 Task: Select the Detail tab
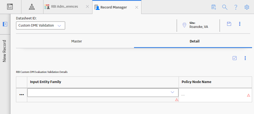(x=195, y=41)
